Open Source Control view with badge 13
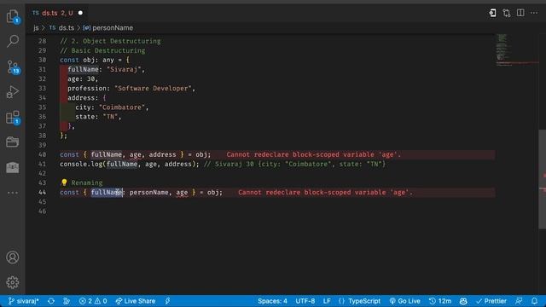This screenshot has height=307, width=546. 13,67
